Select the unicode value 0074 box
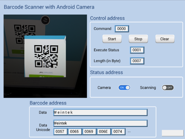Viewport: 185px width, 139px height. point(118,132)
